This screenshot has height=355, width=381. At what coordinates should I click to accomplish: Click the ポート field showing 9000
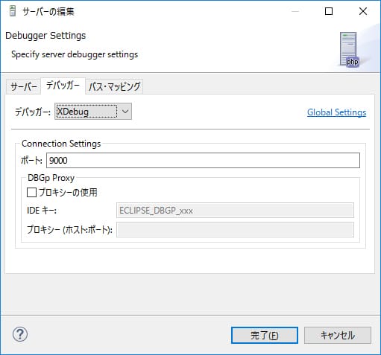[x=203, y=161]
